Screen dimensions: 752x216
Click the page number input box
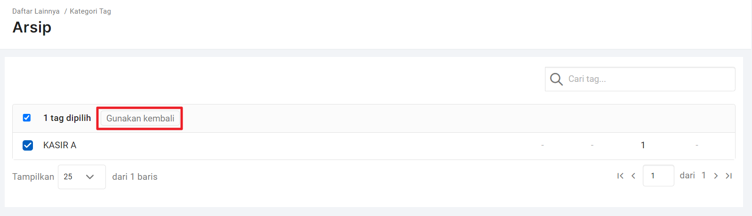(658, 176)
